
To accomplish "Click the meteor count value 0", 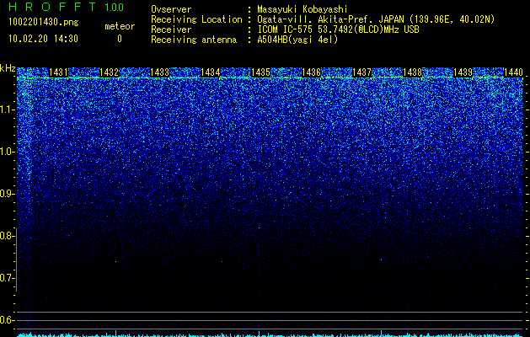I will [x=120, y=39].
